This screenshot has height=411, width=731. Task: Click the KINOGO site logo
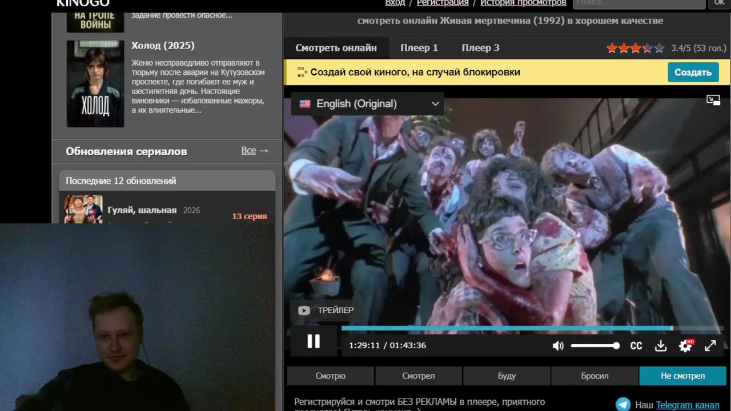83,3
